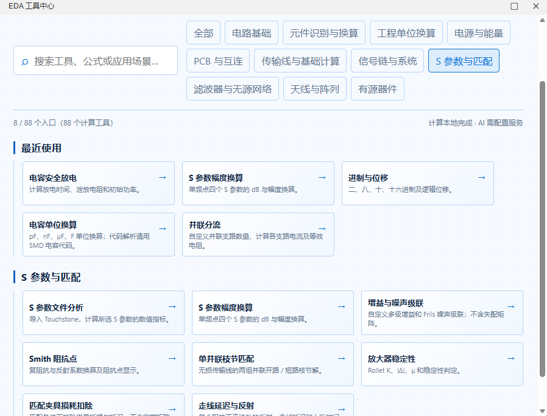Click arrow on Smith 阻抗点 card

172,358
